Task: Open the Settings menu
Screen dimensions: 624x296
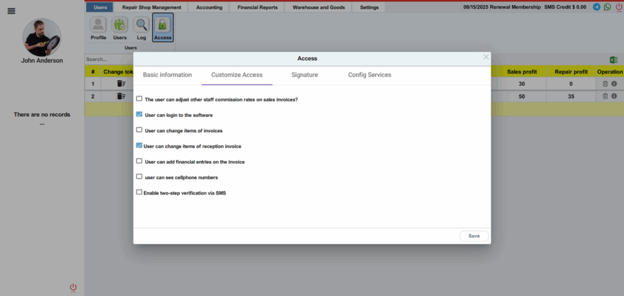Action: click(369, 7)
